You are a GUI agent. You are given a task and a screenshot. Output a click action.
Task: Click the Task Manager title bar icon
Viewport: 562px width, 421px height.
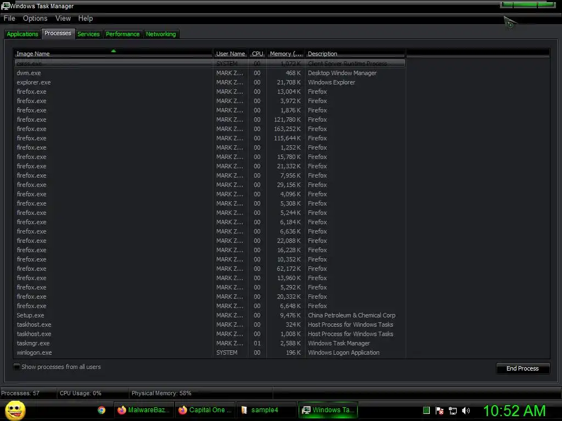pos(5,6)
